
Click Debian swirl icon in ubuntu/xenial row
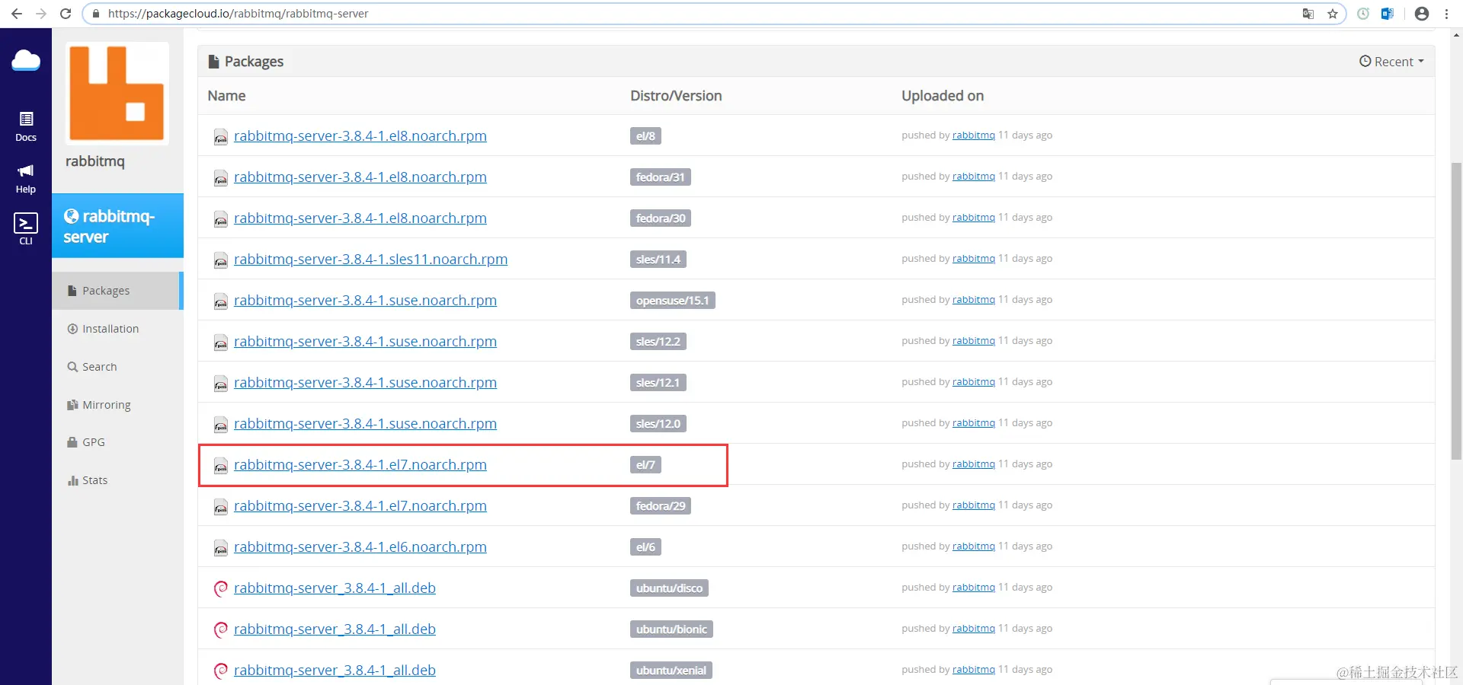[221, 671]
